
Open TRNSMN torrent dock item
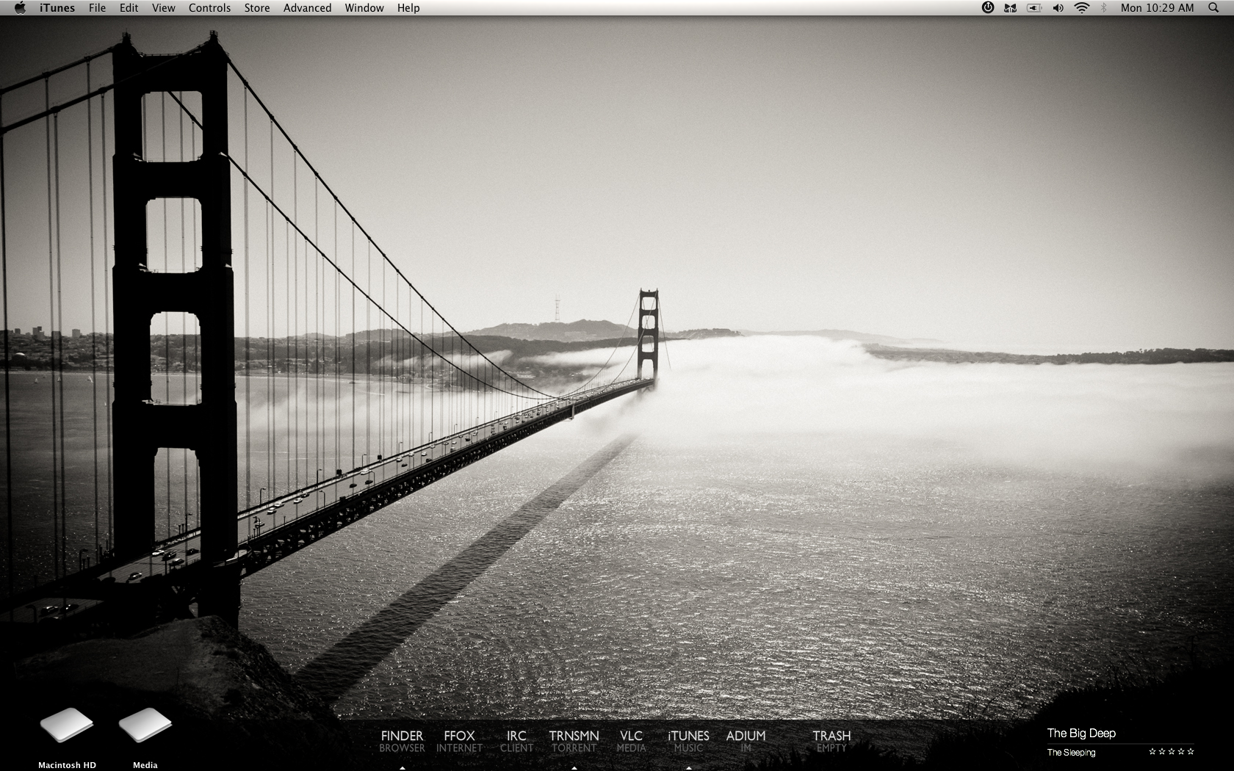574,741
